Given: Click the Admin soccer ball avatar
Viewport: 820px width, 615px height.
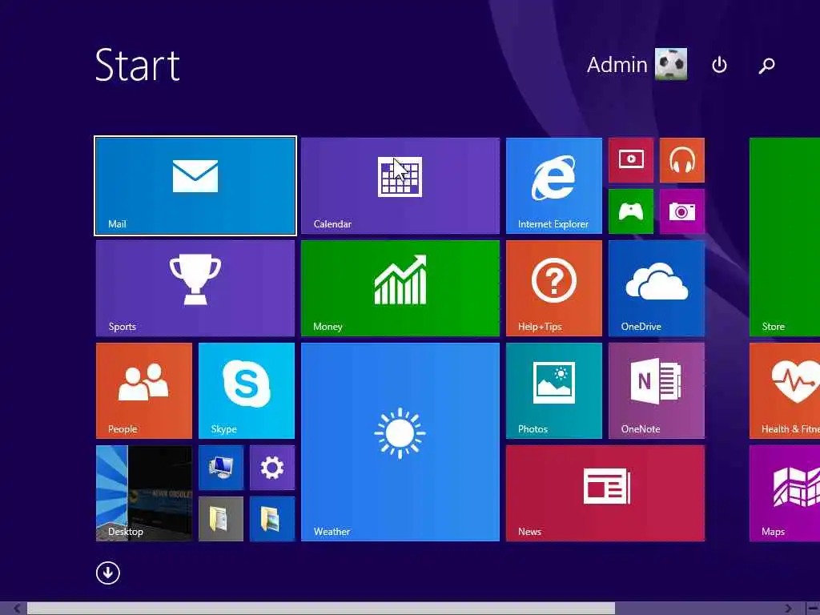Looking at the screenshot, I should point(671,64).
